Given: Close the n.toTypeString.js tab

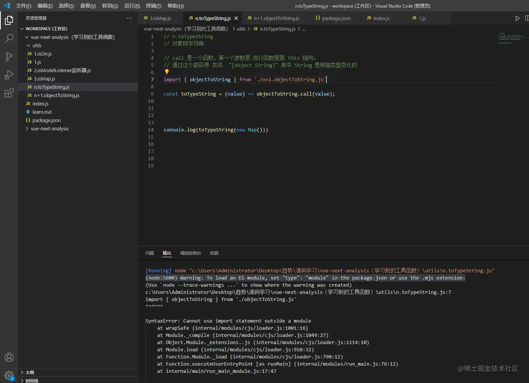Looking at the screenshot, I should (236, 18).
